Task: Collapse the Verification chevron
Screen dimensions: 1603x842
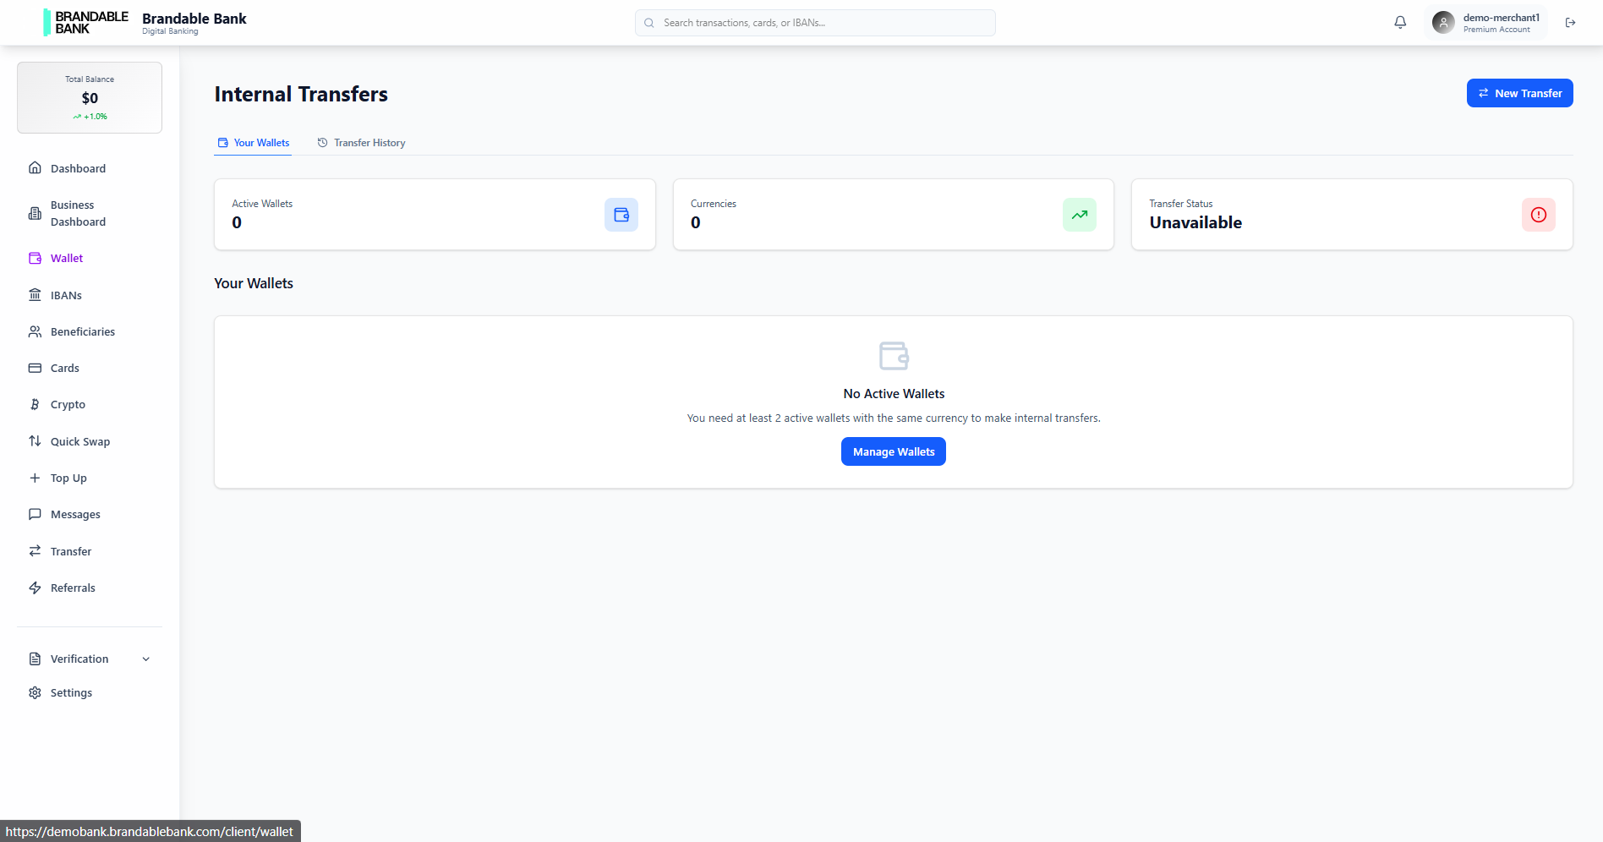Action: (x=145, y=659)
